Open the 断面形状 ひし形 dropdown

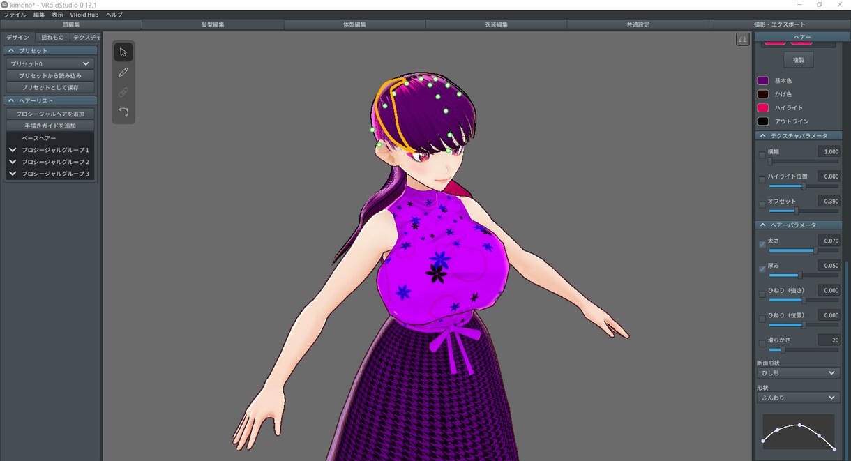tap(798, 373)
